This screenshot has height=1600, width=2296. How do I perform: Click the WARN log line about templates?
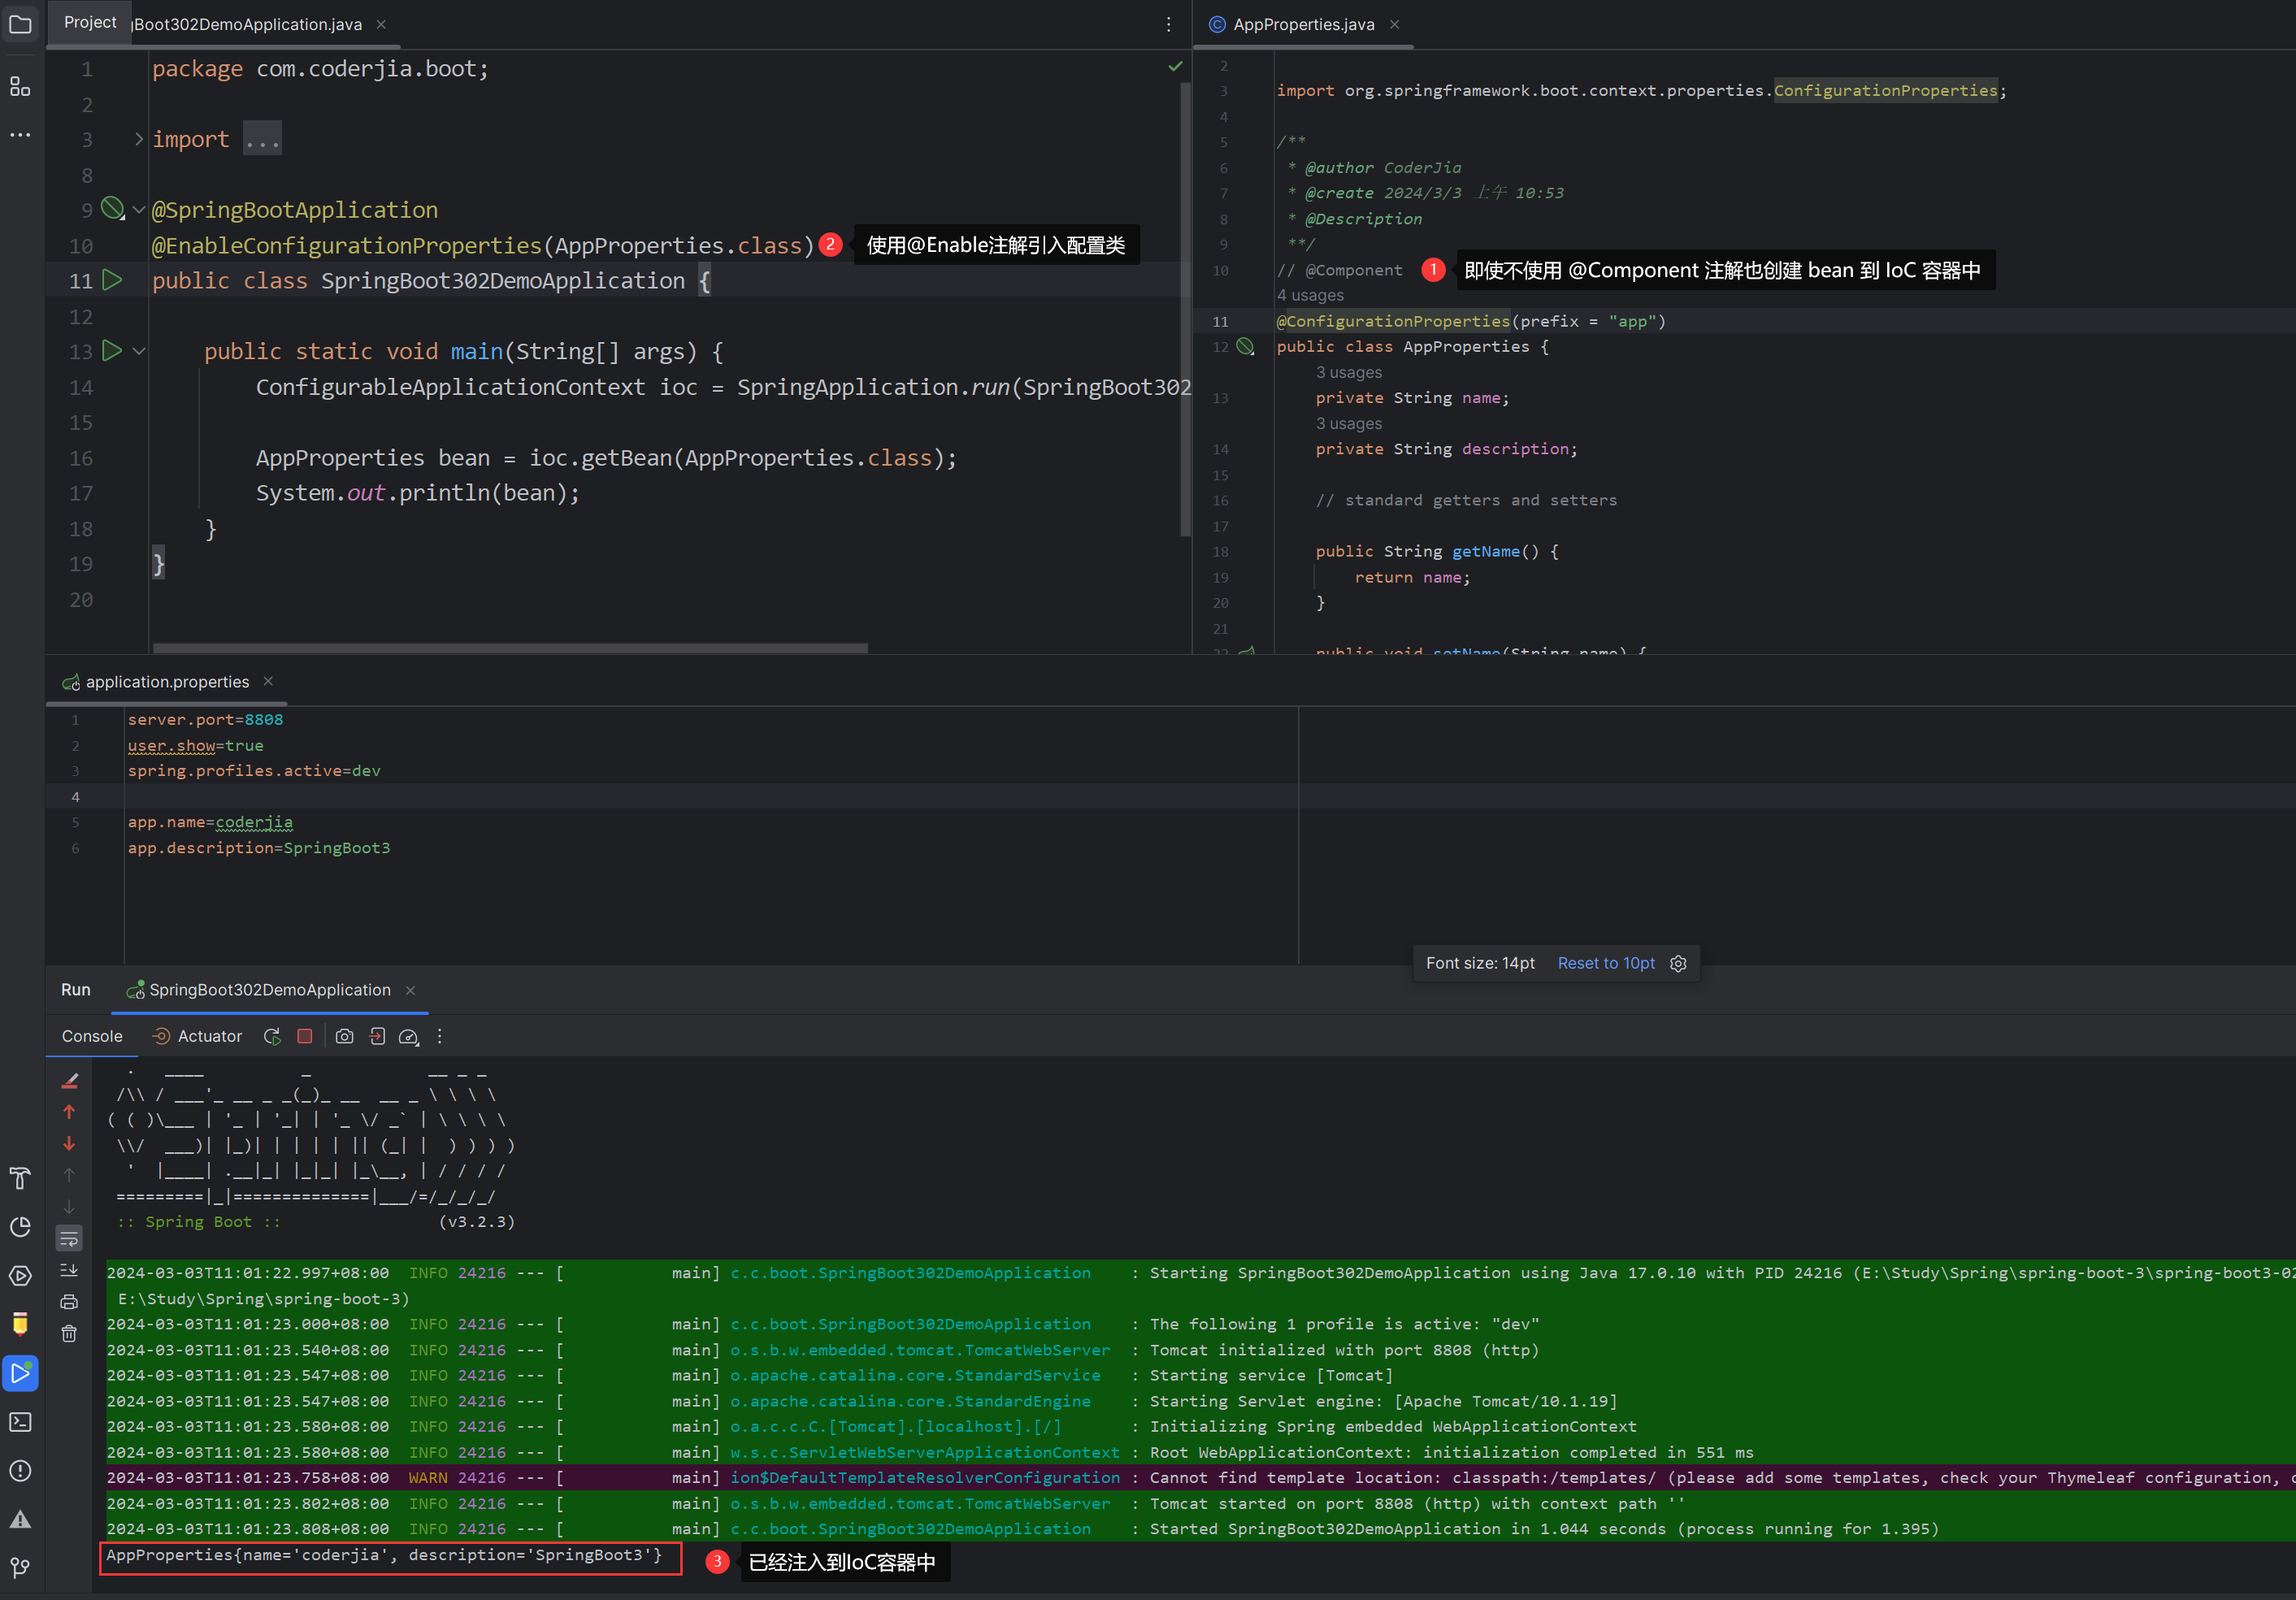click(x=1200, y=1478)
